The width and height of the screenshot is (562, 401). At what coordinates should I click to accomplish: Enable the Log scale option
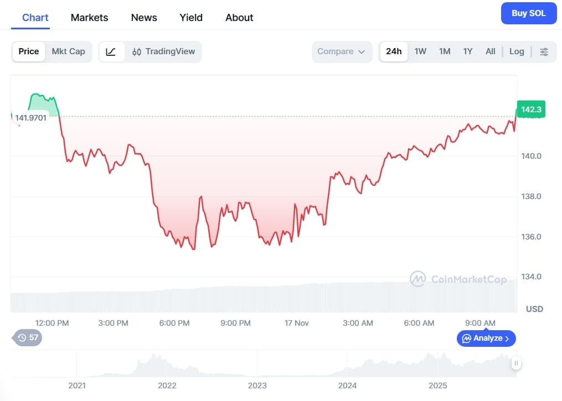click(x=516, y=51)
